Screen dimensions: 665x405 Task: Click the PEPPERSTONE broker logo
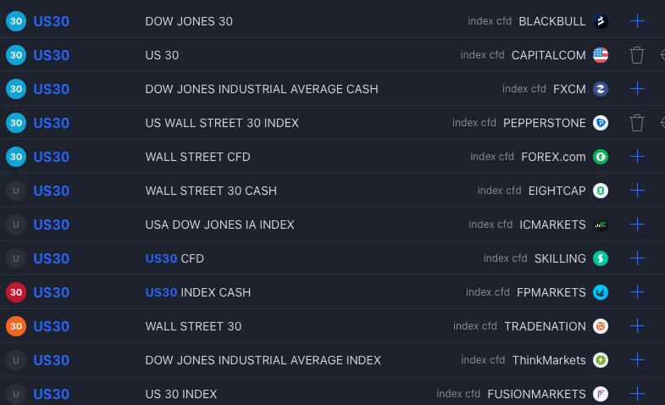click(x=601, y=123)
